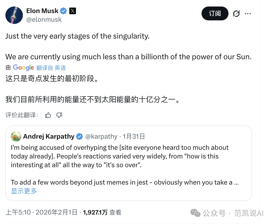The image size is (272, 224).
Task: Click the Google logo in the translation bar
Action: coord(23,68)
